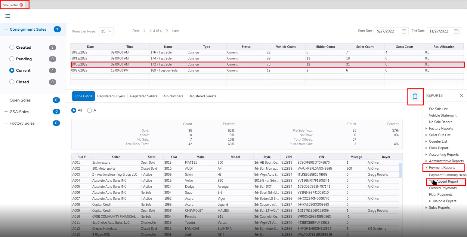Image resolution: width=467 pixels, height=237 pixels.
Task: Click the hamburger list menu icon
Action: pyautogui.click(x=8, y=16)
